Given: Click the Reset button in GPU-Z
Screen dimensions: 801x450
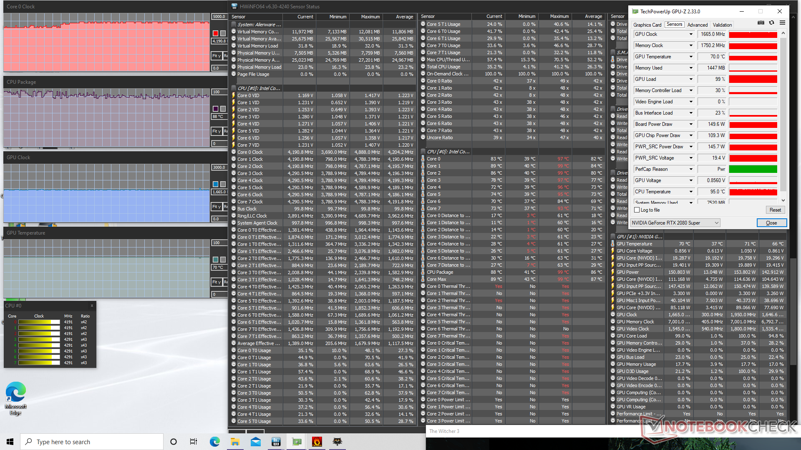Looking at the screenshot, I should (x=775, y=210).
